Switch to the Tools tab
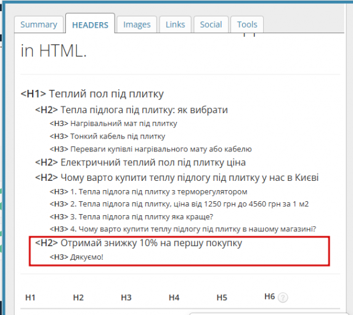This screenshot has width=353, height=315. (247, 25)
